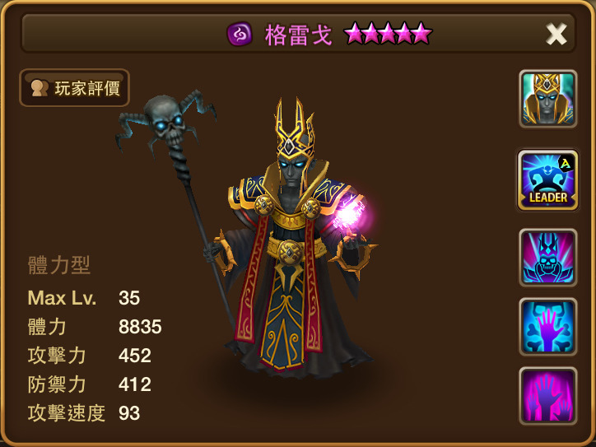The width and height of the screenshot is (596, 447).
Task: Click the 防禦力 412 stat row
Action: (x=90, y=384)
